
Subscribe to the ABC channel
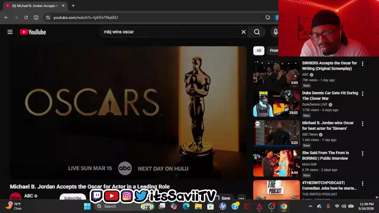click(73, 198)
